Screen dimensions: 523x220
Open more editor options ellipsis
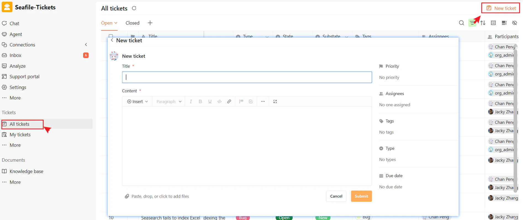pyautogui.click(x=263, y=101)
